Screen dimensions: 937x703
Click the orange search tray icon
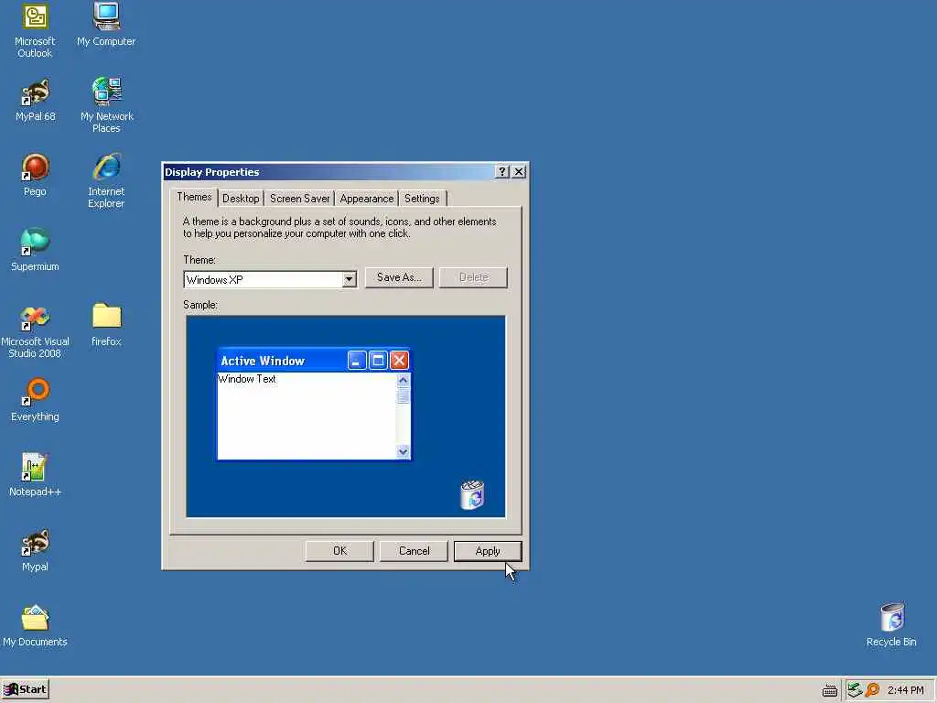(x=872, y=690)
